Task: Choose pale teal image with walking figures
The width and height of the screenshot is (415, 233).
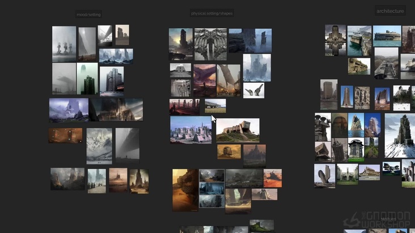Action: (97, 181)
